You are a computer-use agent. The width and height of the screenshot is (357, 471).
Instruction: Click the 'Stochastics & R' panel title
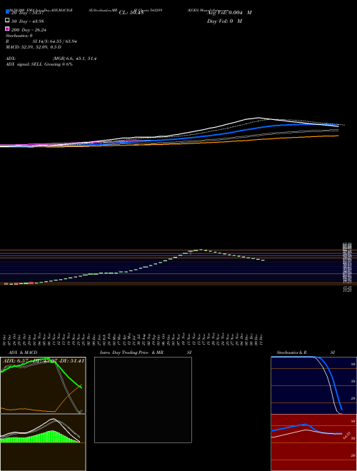pos(291,353)
